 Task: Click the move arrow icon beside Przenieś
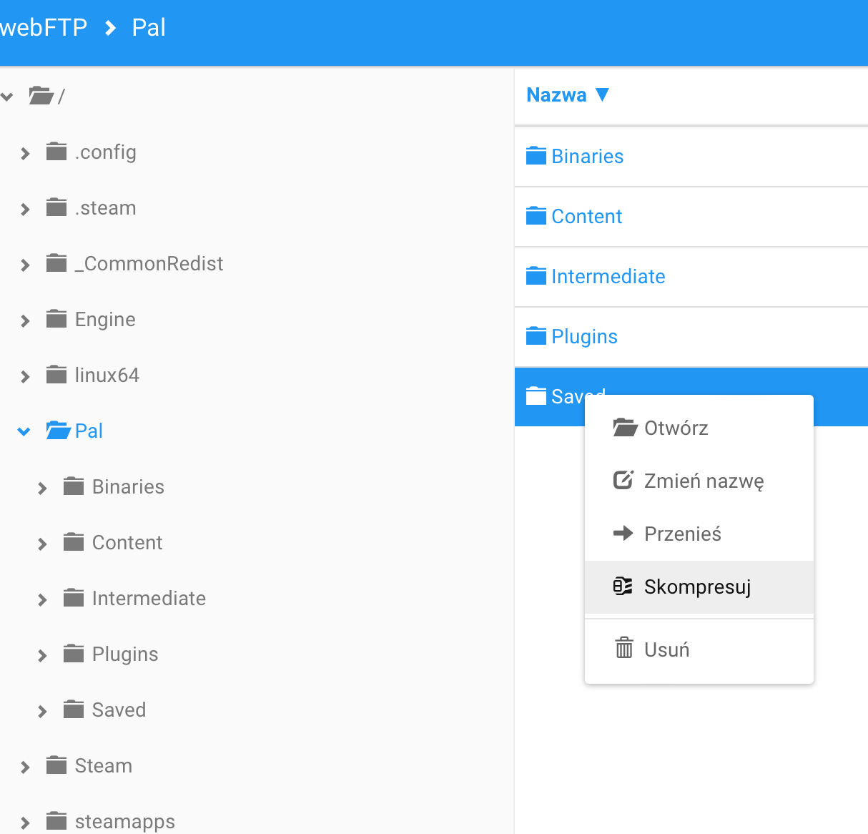(623, 533)
